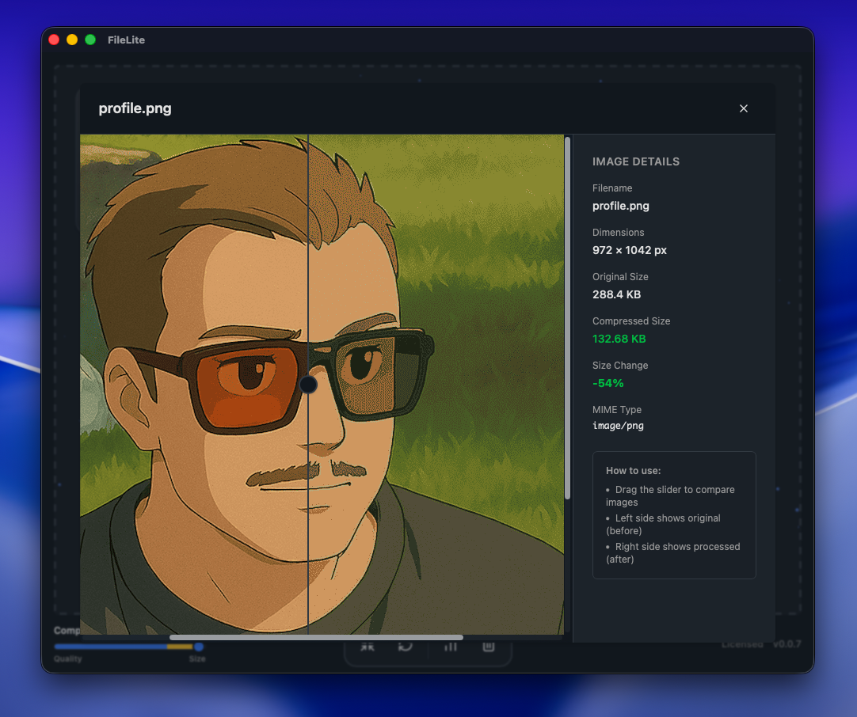
Task: Click the -54% Size Change value
Action: click(608, 383)
